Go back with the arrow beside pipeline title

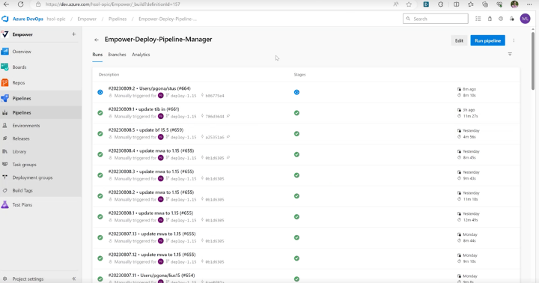(97, 40)
